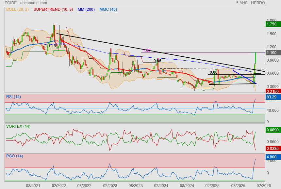The image size is (281, 189).
Task: Click the magenta 1.09 level annotation
Action: point(147,51)
